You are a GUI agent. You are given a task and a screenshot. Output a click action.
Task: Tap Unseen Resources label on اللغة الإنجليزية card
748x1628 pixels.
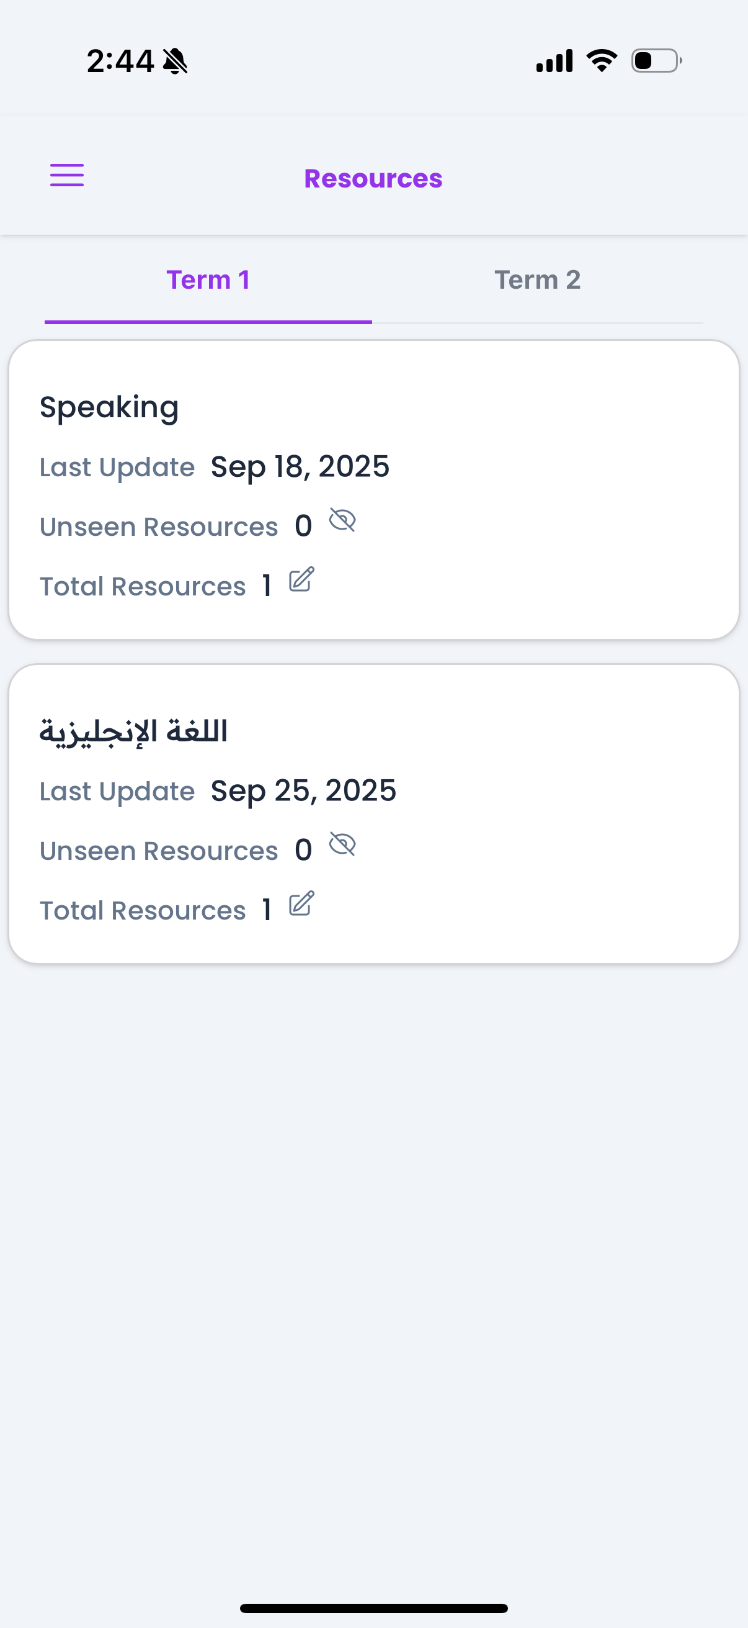[x=158, y=851]
